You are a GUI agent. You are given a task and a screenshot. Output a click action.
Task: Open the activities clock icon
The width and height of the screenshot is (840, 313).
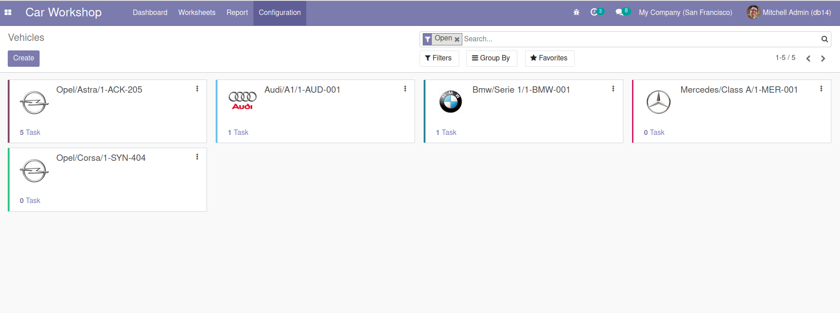click(x=594, y=12)
